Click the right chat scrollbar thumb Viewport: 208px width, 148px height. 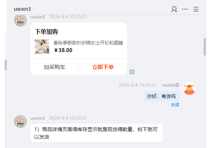205,47
